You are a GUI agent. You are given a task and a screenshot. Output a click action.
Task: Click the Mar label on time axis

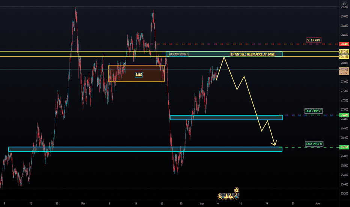tap(83, 204)
